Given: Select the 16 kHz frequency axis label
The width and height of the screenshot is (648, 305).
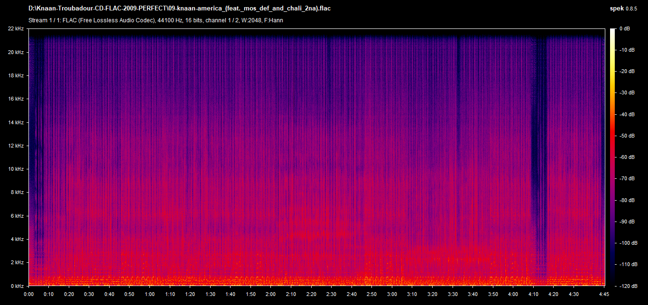Looking at the screenshot, I should [x=16, y=99].
